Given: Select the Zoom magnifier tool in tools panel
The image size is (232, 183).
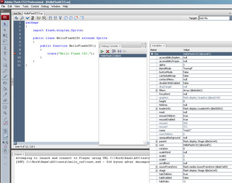Looking at the screenshot, I should [x=5, y=113].
